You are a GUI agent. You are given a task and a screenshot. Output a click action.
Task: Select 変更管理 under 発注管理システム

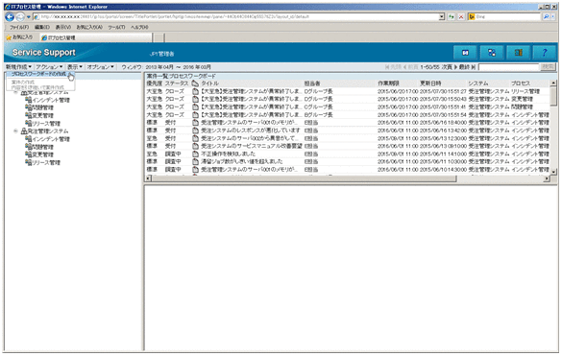coord(42,154)
